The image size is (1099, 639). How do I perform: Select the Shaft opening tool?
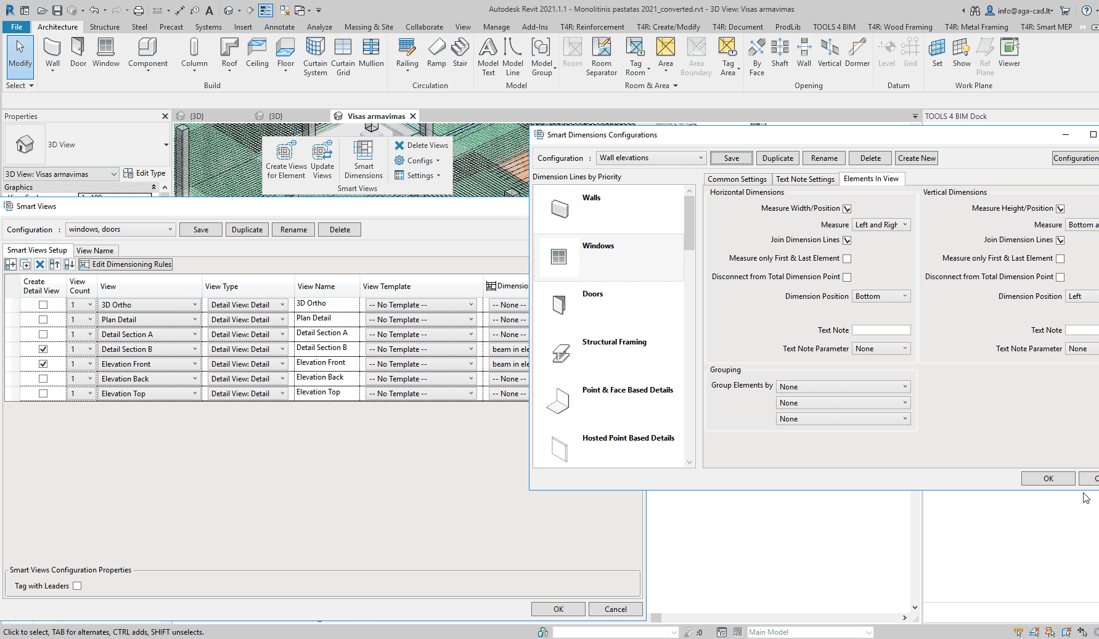(x=780, y=52)
